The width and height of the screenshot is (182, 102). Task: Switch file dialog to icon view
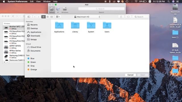[44, 17]
